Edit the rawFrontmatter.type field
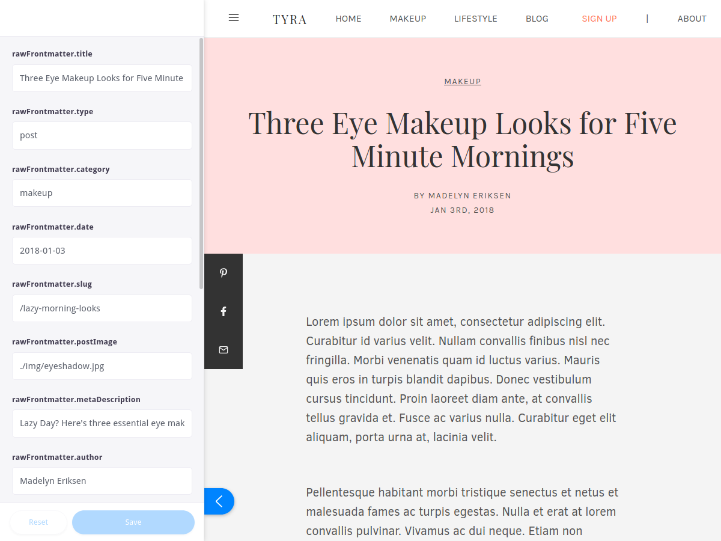The width and height of the screenshot is (721, 541). pos(102,136)
